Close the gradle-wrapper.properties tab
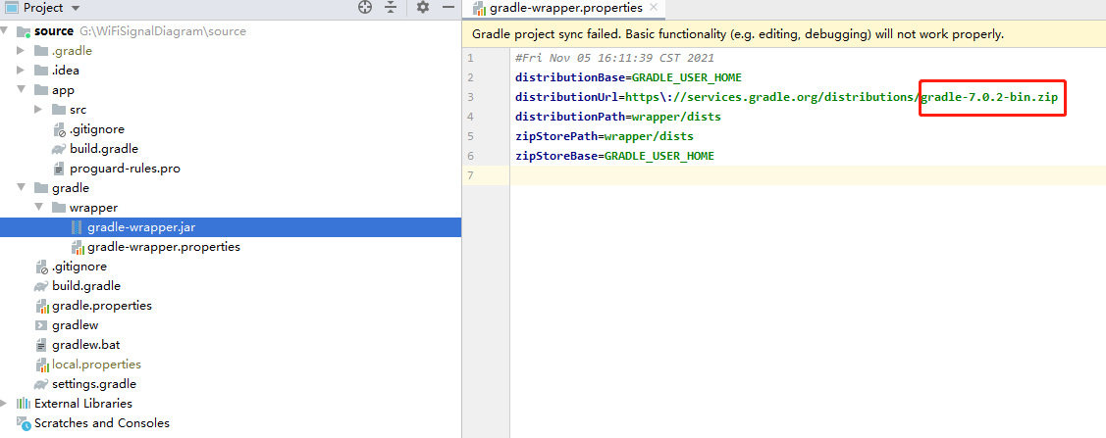 pyautogui.click(x=654, y=8)
